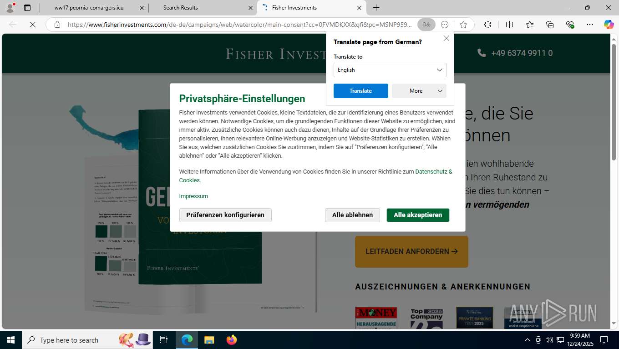This screenshot has width=619, height=349.
Task: Open Copilot sidebar
Action: click(x=609, y=25)
